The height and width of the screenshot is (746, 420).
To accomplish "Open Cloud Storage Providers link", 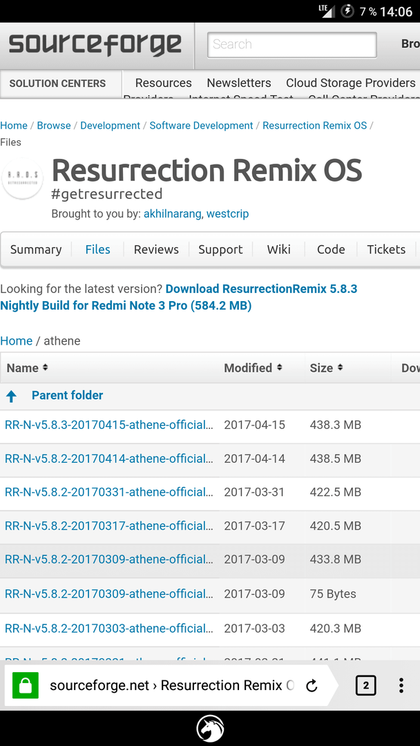I will (350, 83).
